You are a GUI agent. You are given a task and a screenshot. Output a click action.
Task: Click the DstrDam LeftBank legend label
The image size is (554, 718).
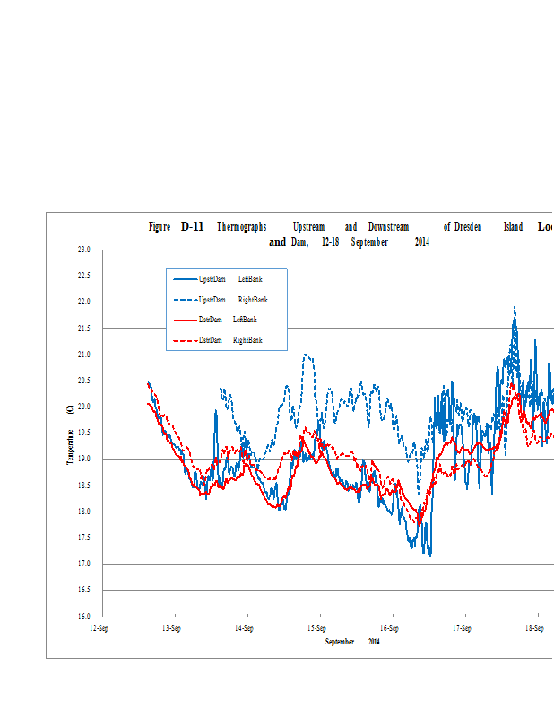coord(230,320)
